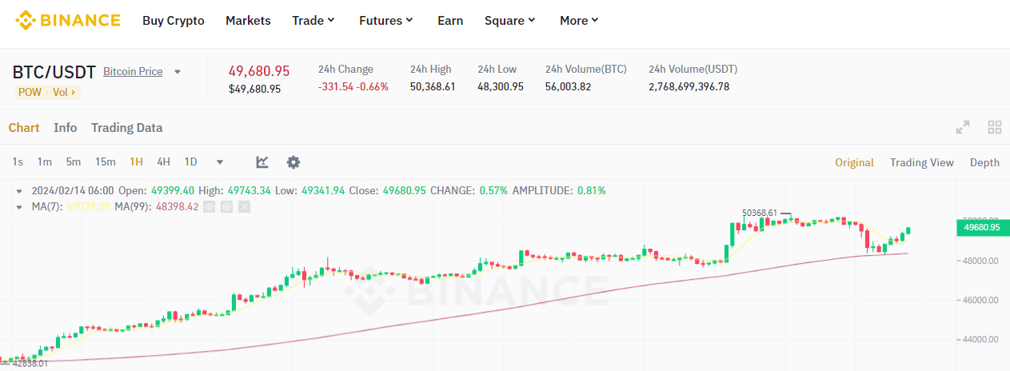The width and height of the screenshot is (1010, 371).
Task: Click the Binance logo
Action: tap(68, 20)
